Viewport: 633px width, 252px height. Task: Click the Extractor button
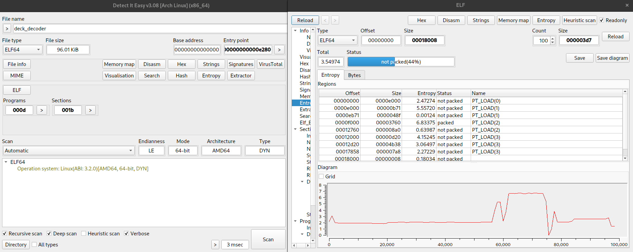click(241, 76)
